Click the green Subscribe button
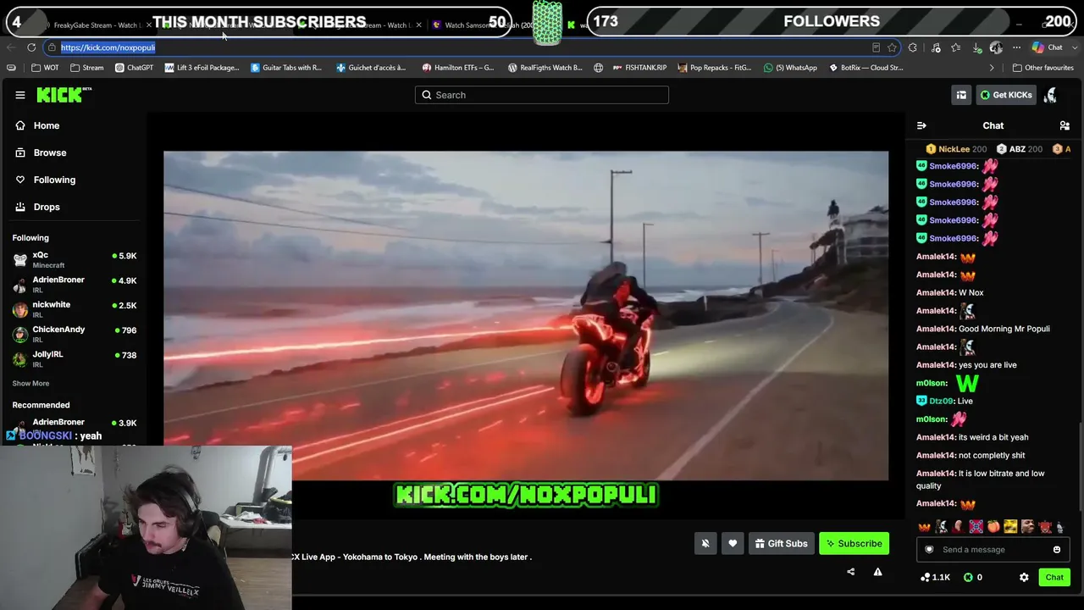 [x=854, y=543]
